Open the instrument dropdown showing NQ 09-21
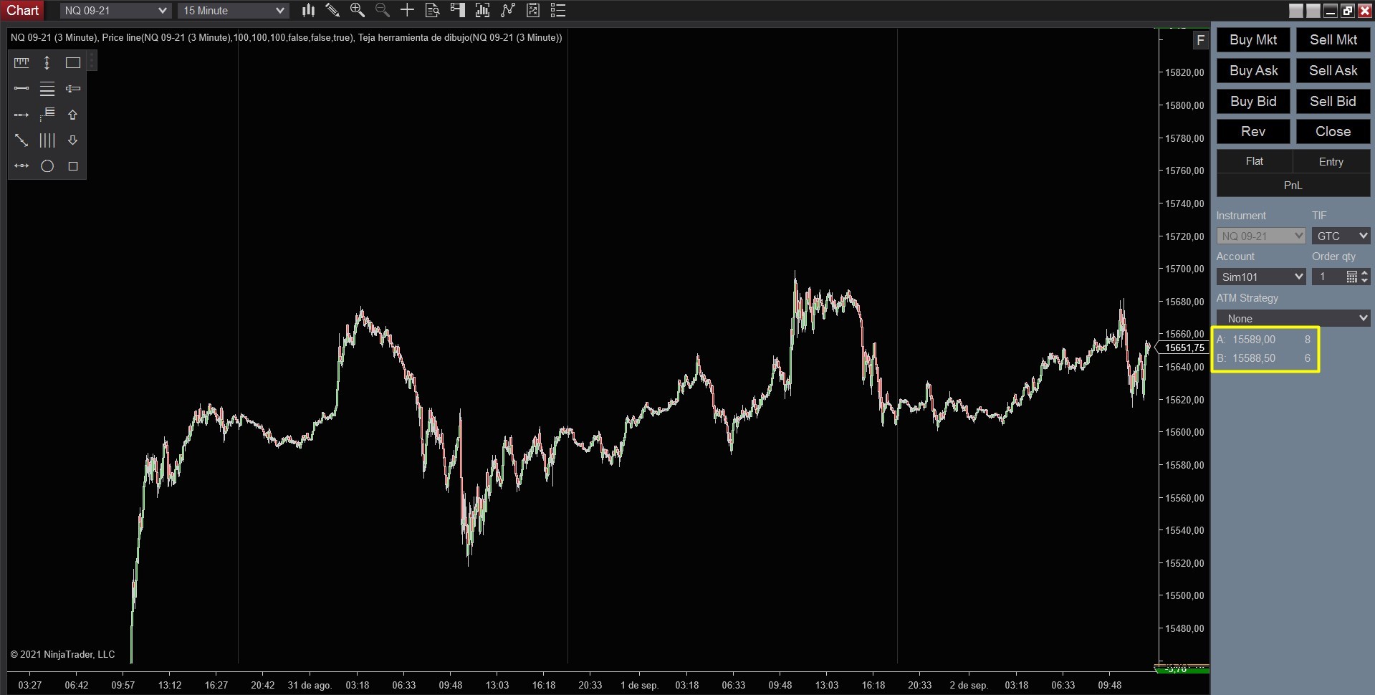The height and width of the screenshot is (695, 1375). pyautogui.click(x=1260, y=235)
